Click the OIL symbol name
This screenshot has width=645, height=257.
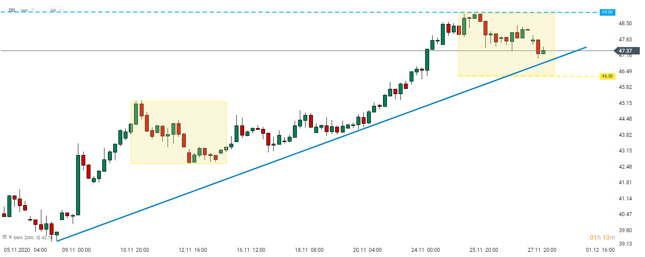[12, 9]
